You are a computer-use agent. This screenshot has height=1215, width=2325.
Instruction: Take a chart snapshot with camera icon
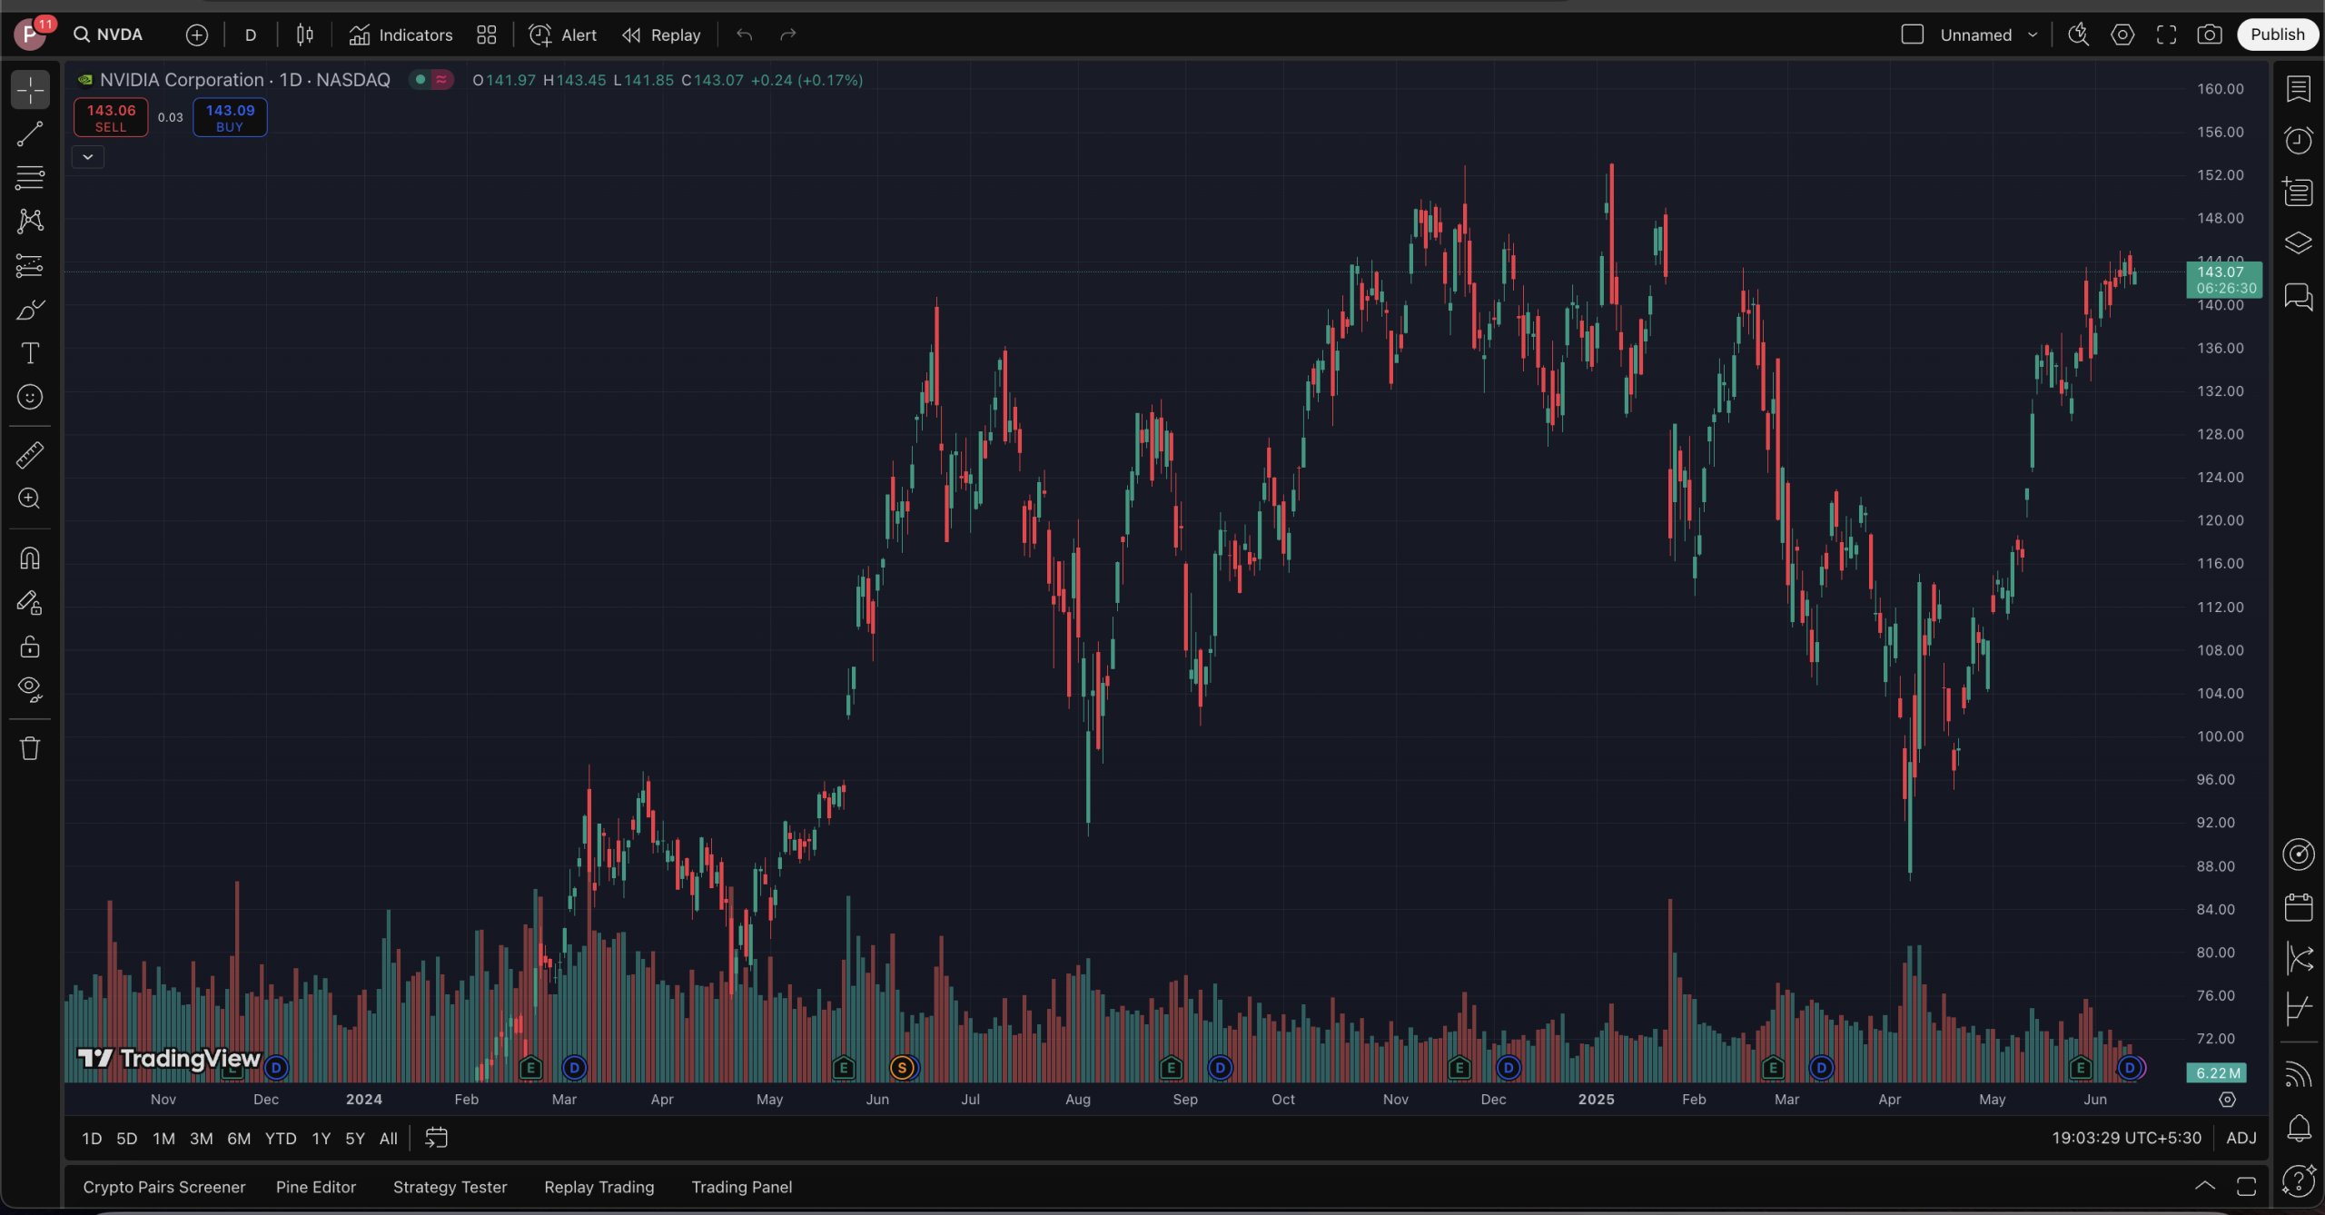(2210, 35)
